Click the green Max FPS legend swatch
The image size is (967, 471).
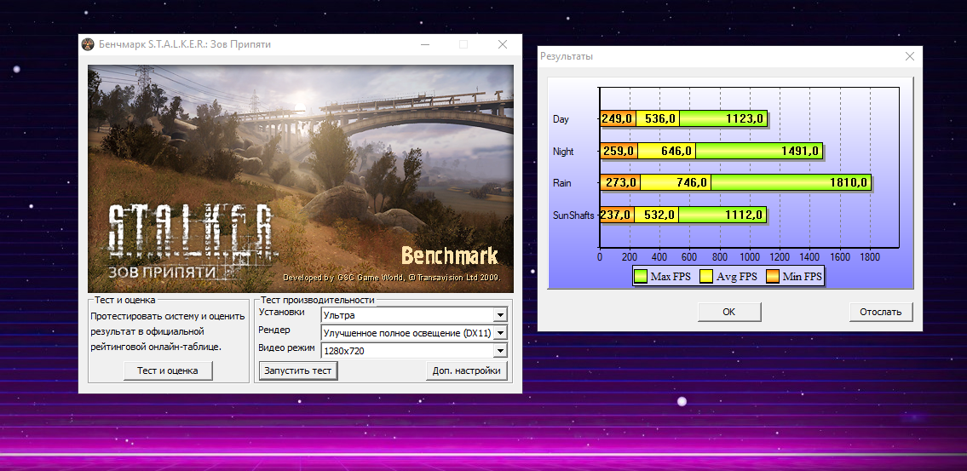click(x=641, y=277)
